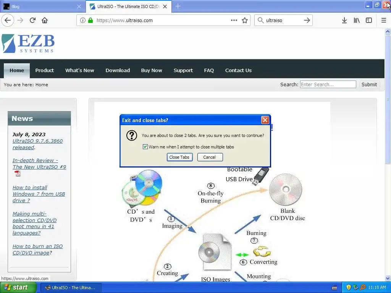Open the Firefox hamburger menu
Image resolution: width=391 pixels, height=293 pixels.
(x=384, y=20)
